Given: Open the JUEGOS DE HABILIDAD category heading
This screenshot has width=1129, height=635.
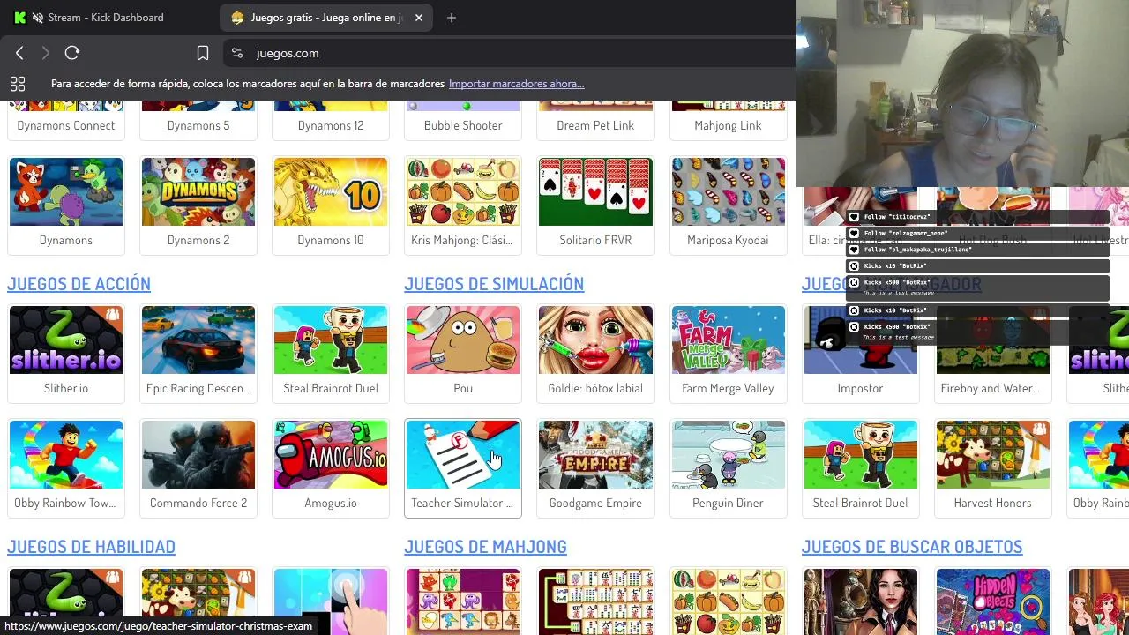Looking at the screenshot, I should tap(91, 546).
